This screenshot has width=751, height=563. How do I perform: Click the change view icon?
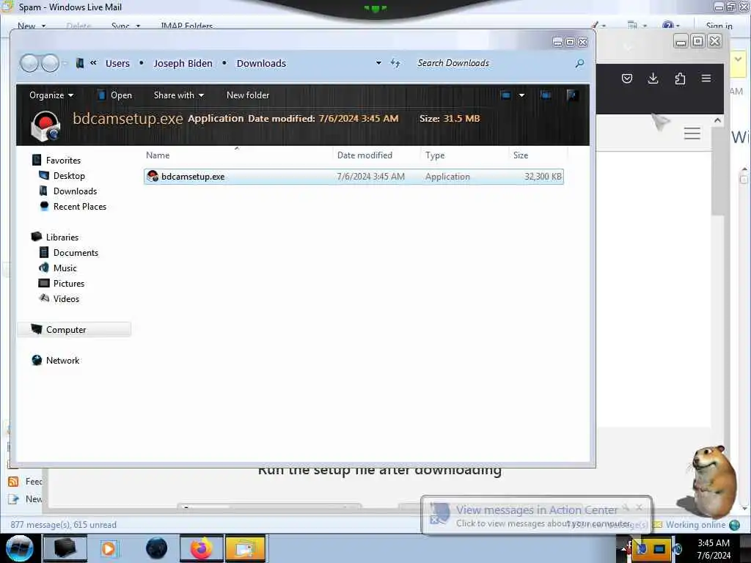[x=506, y=95]
